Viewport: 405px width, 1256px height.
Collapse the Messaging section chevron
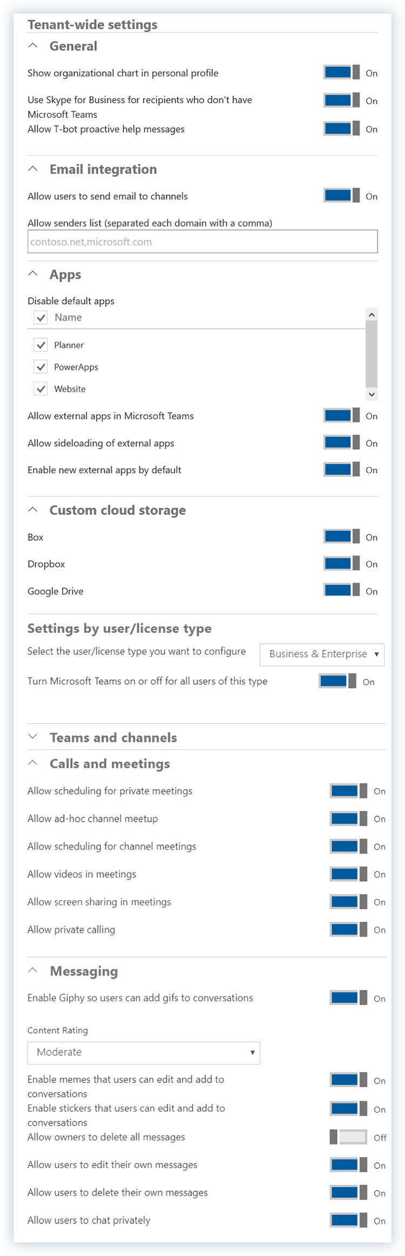(33, 971)
